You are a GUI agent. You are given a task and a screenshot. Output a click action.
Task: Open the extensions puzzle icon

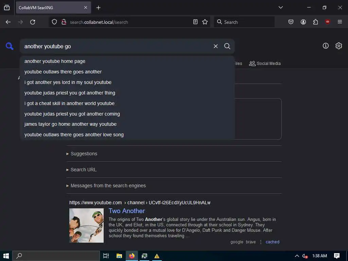pyautogui.click(x=315, y=22)
